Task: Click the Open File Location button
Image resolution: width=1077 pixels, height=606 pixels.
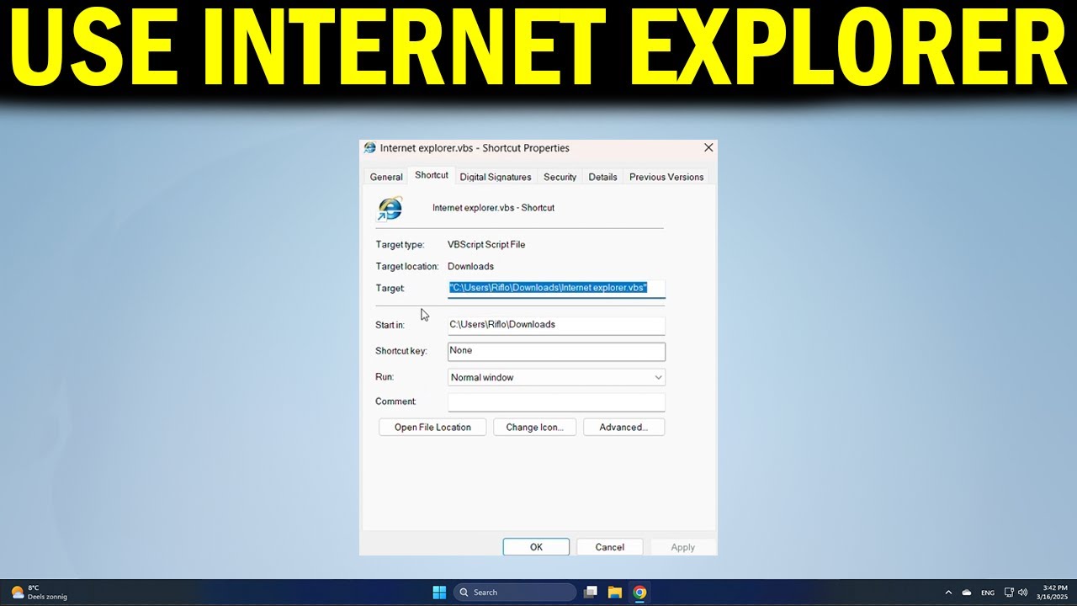Action: point(432,428)
